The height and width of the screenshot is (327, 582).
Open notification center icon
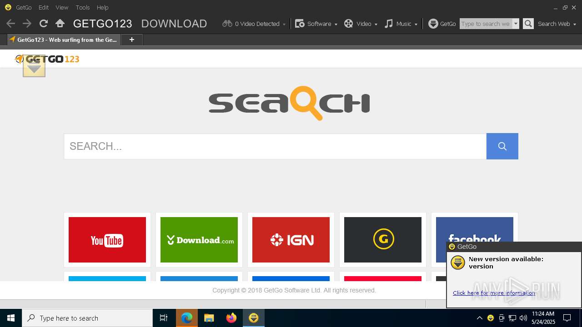pyautogui.click(x=567, y=318)
